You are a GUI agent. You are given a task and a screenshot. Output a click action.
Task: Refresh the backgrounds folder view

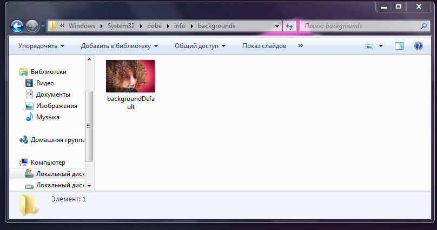[x=289, y=26]
